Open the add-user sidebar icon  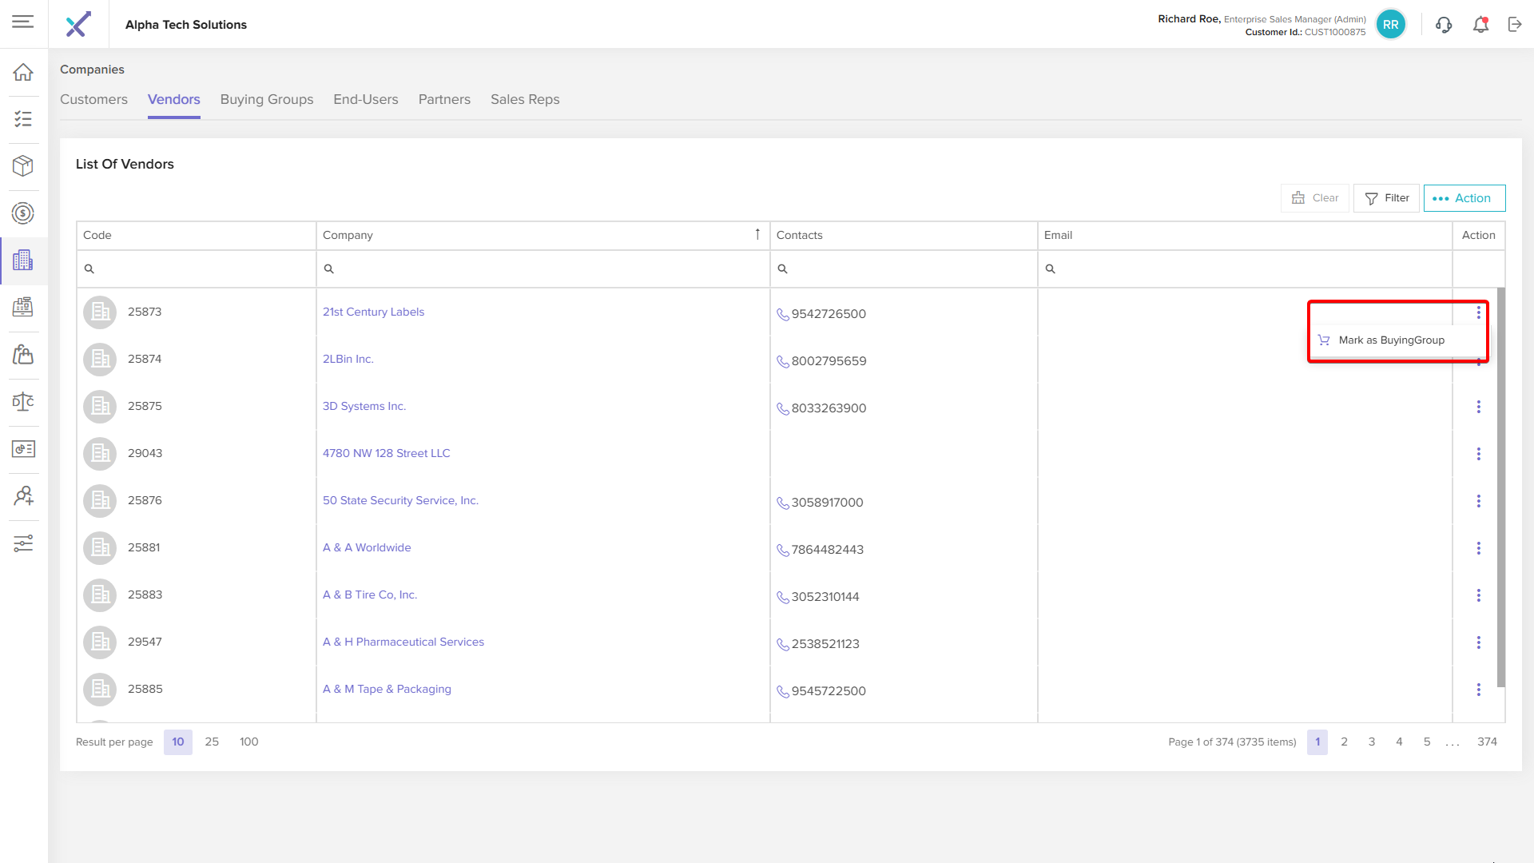23,495
